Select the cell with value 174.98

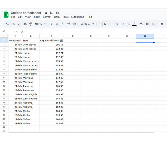[52, 61]
